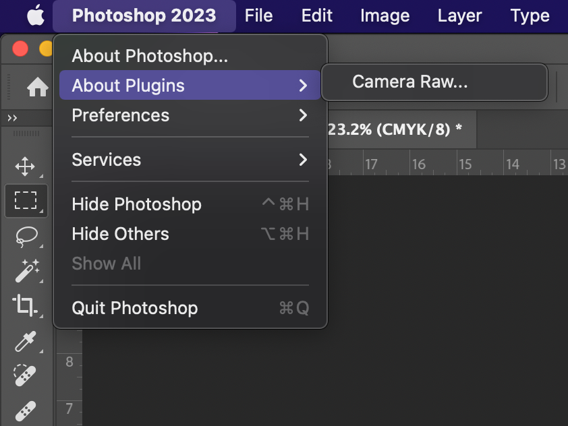The width and height of the screenshot is (568, 426).
Task: Expand the Preferences submenu
Action: pyautogui.click(x=120, y=115)
